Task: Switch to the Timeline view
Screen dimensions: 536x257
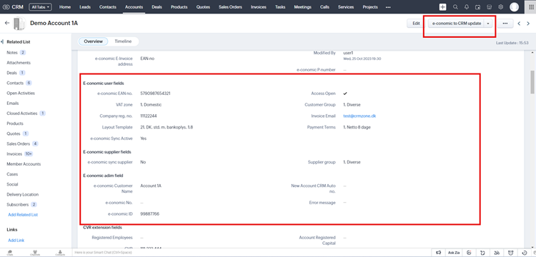Action: tap(123, 41)
